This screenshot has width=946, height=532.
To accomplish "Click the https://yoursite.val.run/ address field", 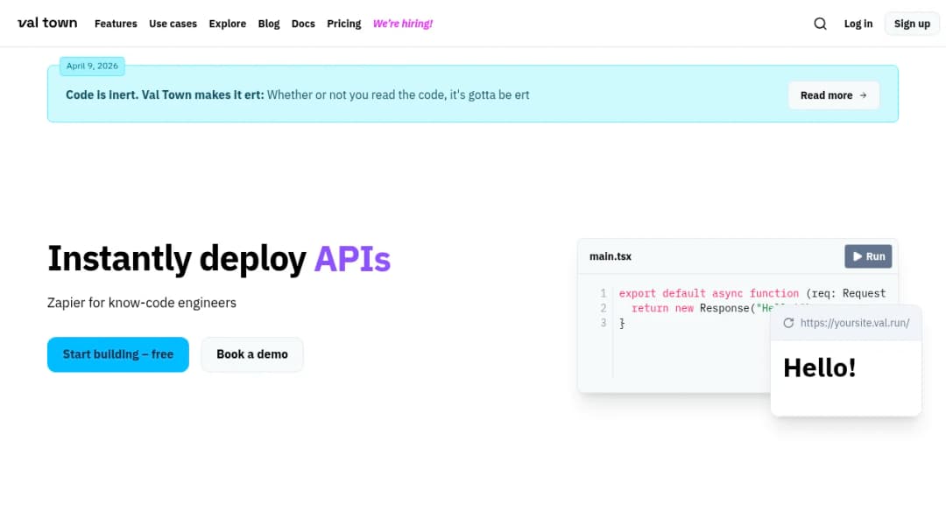I will tap(855, 323).
